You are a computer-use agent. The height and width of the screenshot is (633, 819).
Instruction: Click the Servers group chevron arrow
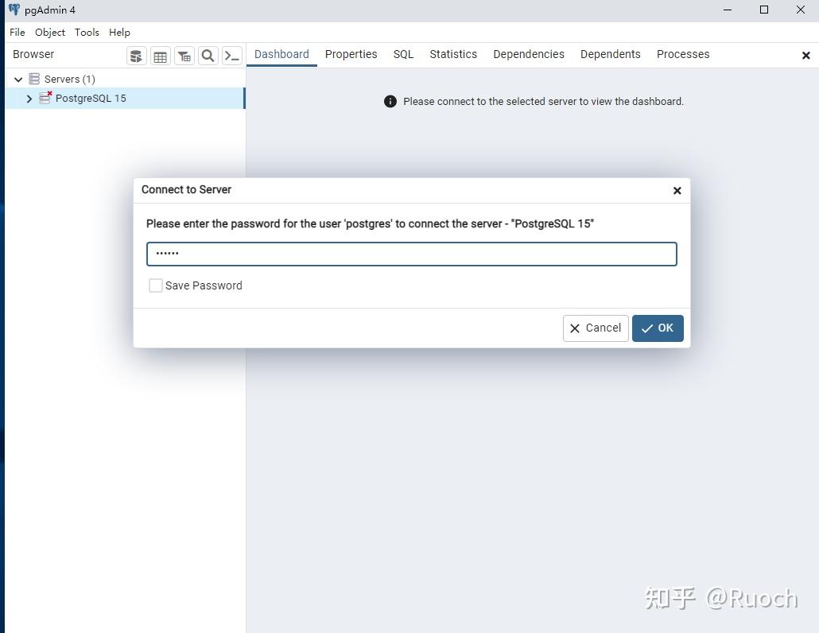click(17, 79)
